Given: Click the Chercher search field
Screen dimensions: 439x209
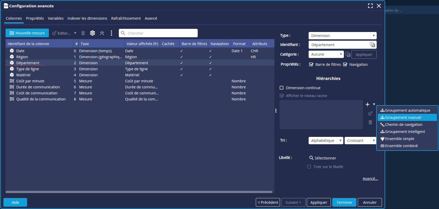Looking at the screenshot, I should tap(158, 33).
